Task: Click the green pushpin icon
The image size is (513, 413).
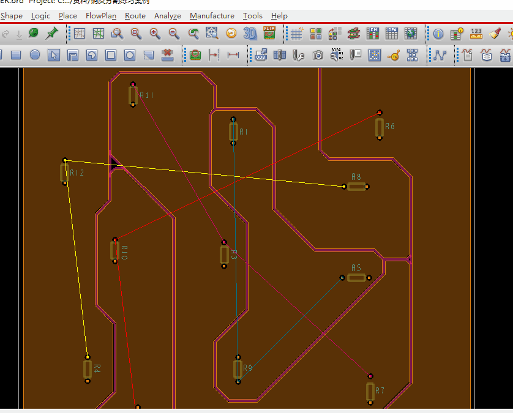Action: coord(52,34)
